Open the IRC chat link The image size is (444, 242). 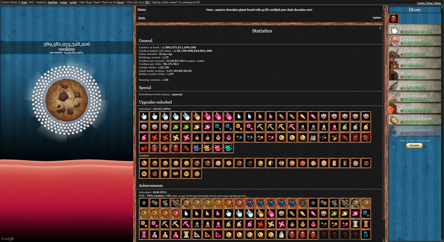coord(147,2)
